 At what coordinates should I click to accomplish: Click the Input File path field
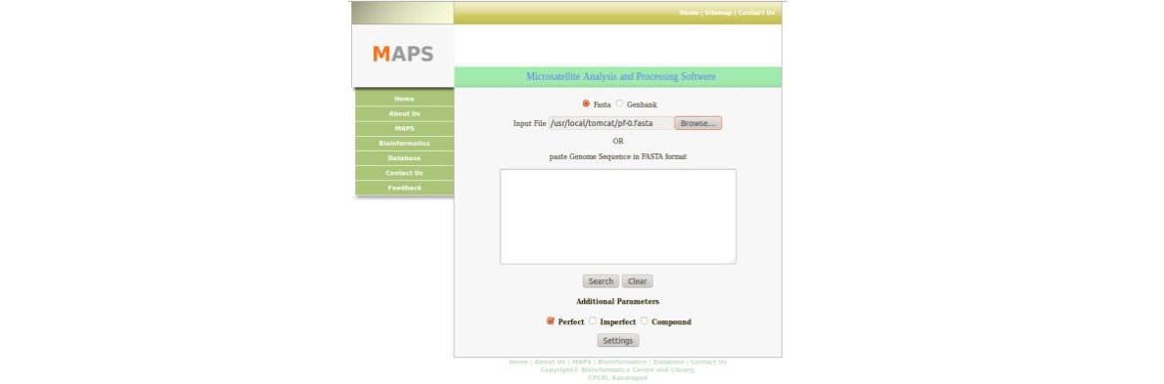tap(611, 123)
